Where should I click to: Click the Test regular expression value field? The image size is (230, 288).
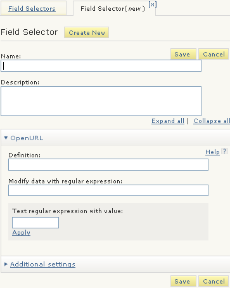pyautogui.click(x=35, y=223)
